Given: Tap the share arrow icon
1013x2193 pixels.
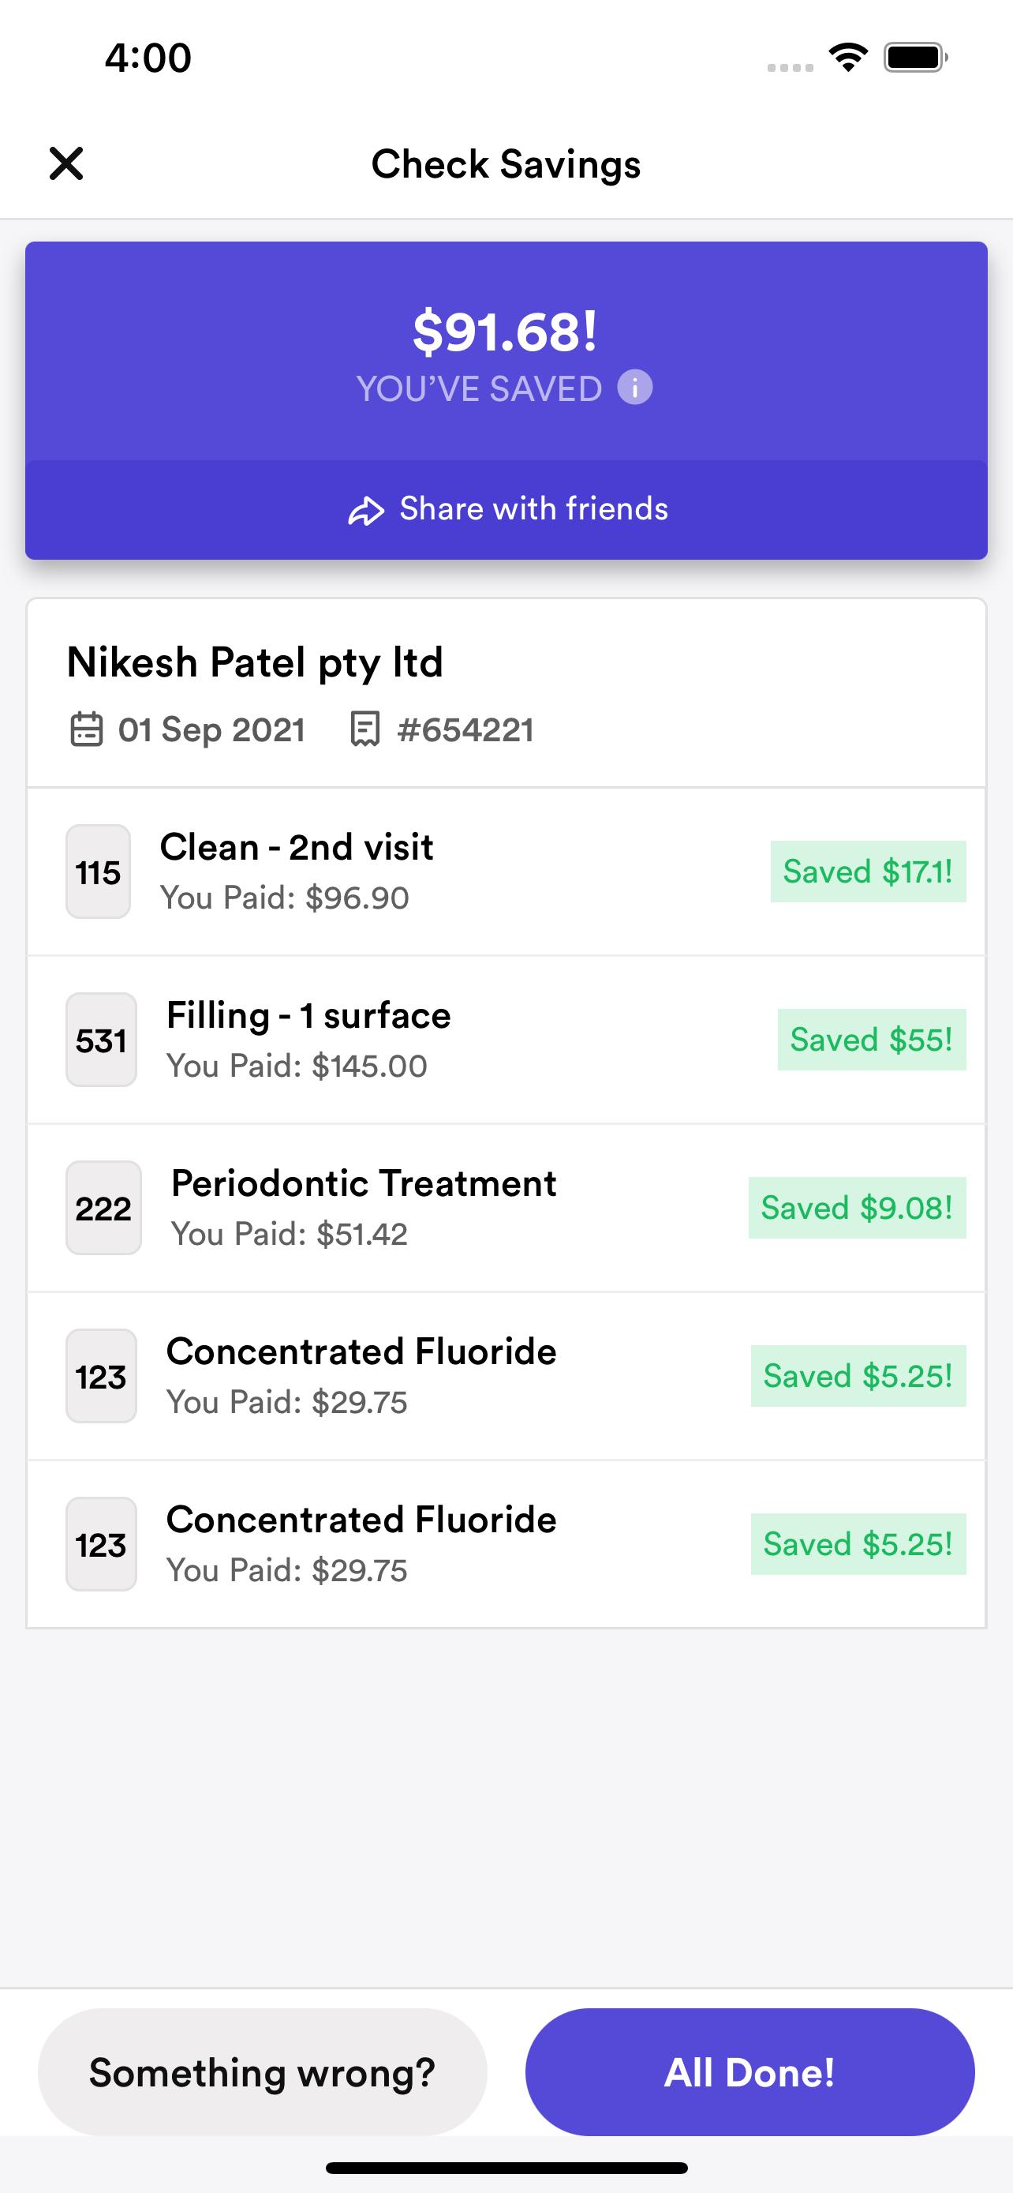Looking at the screenshot, I should click(x=367, y=510).
